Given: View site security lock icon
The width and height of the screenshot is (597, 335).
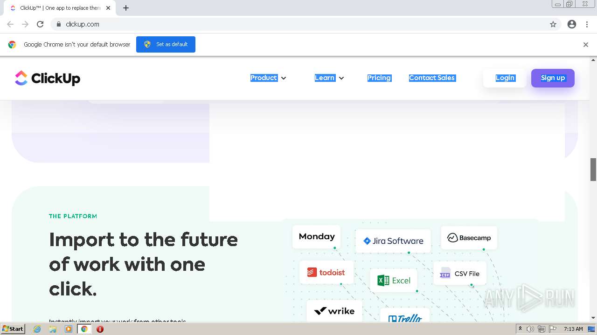Looking at the screenshot, I should (x=59, y=24).
